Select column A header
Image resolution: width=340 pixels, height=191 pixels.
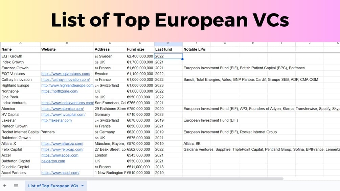click(x=20, y=43)
